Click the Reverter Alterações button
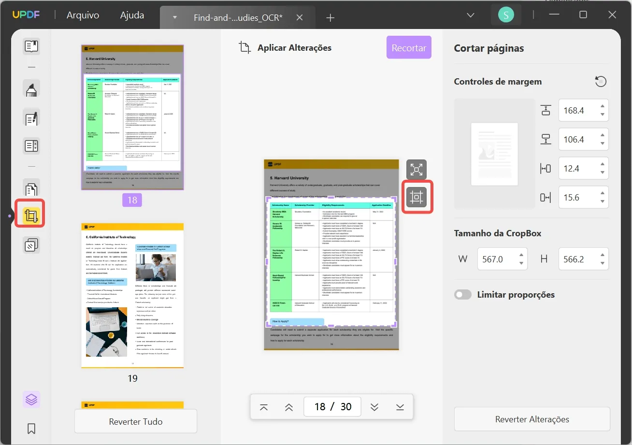632x445 pixels. coord(532,419)
